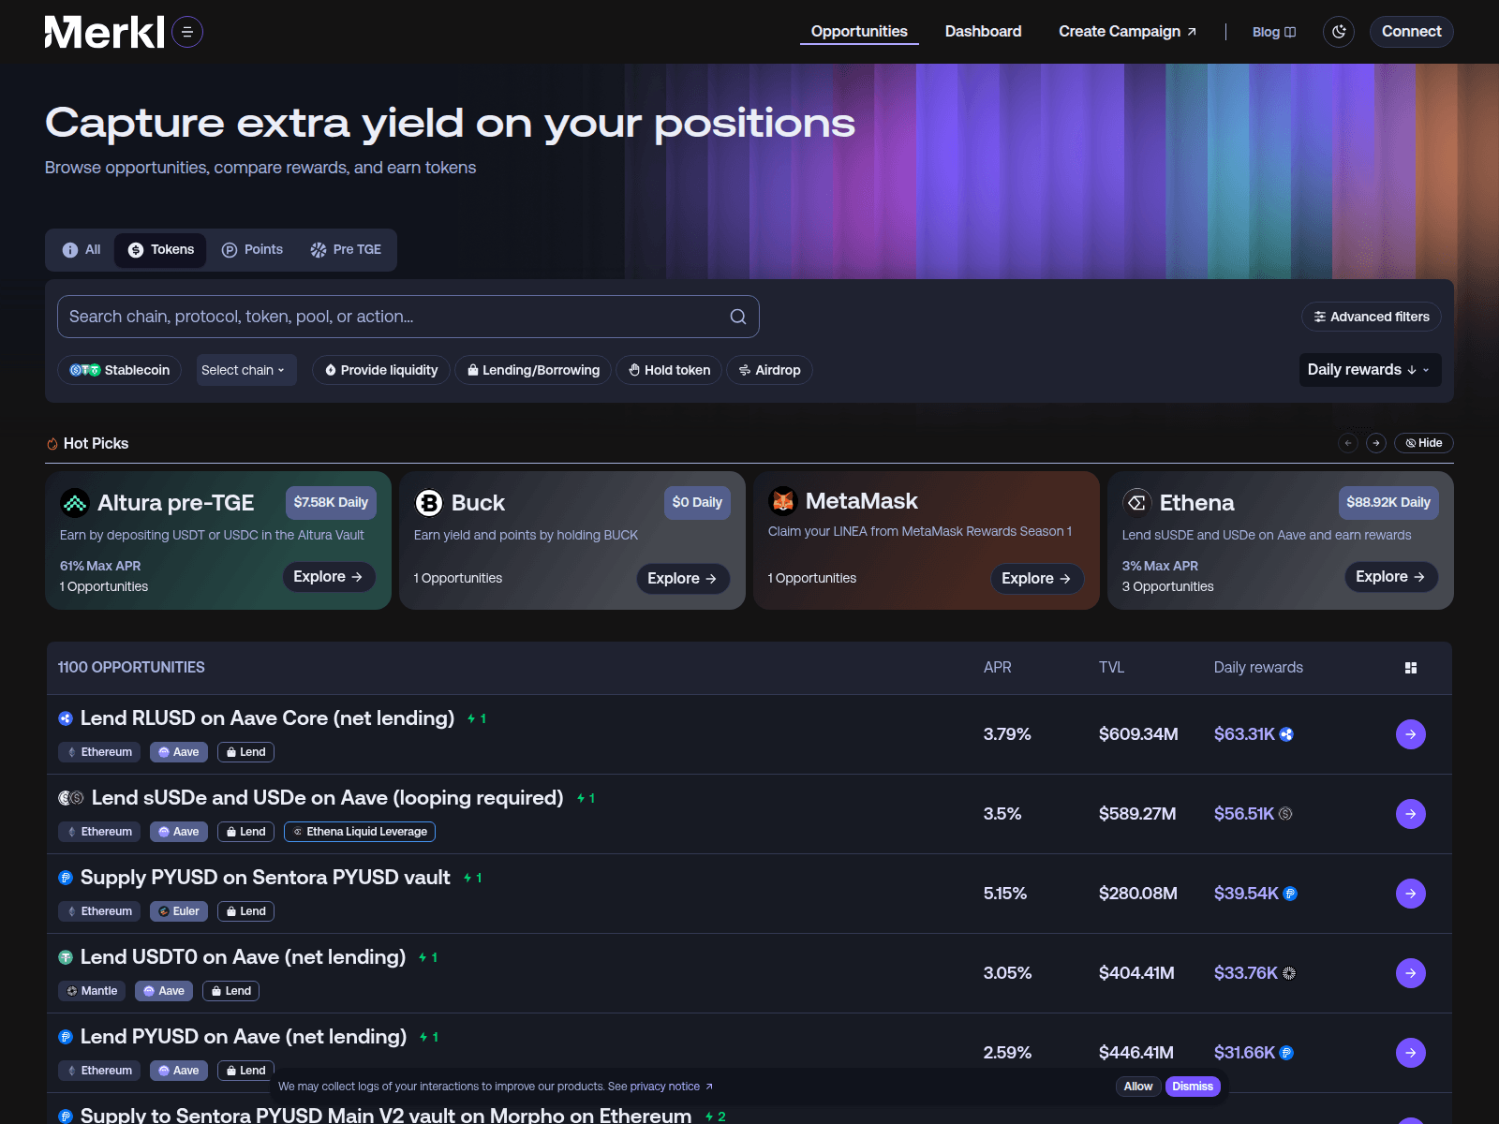Viewport: 1499px width, 1124px height.
Task: Toggle the dark mode moon icon
Action: [x=1339, y=32]
